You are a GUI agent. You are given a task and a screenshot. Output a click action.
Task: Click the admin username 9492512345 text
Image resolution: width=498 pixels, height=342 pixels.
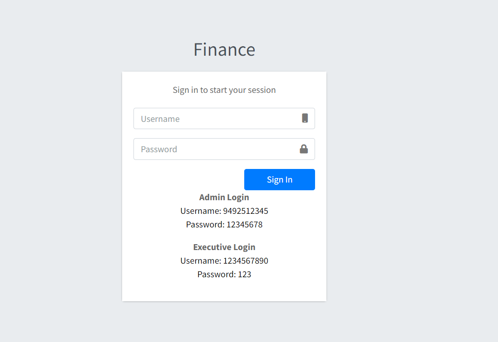224,211
